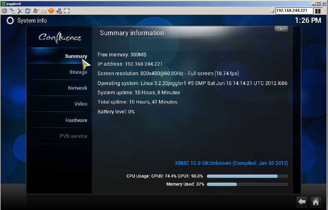The width and height of the screenshot is (328, 210).
Task: Return to XBMC home screen via house icon
Action: pos(316,202)
